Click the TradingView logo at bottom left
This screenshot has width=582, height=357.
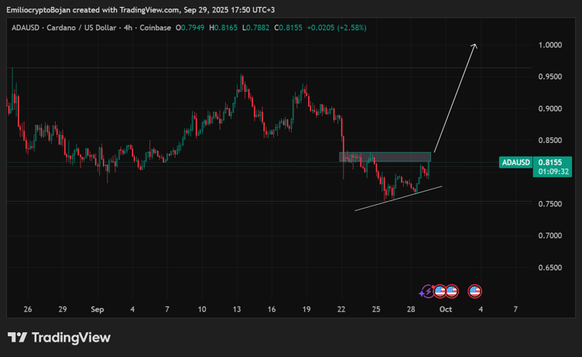(x=59, y=338)
